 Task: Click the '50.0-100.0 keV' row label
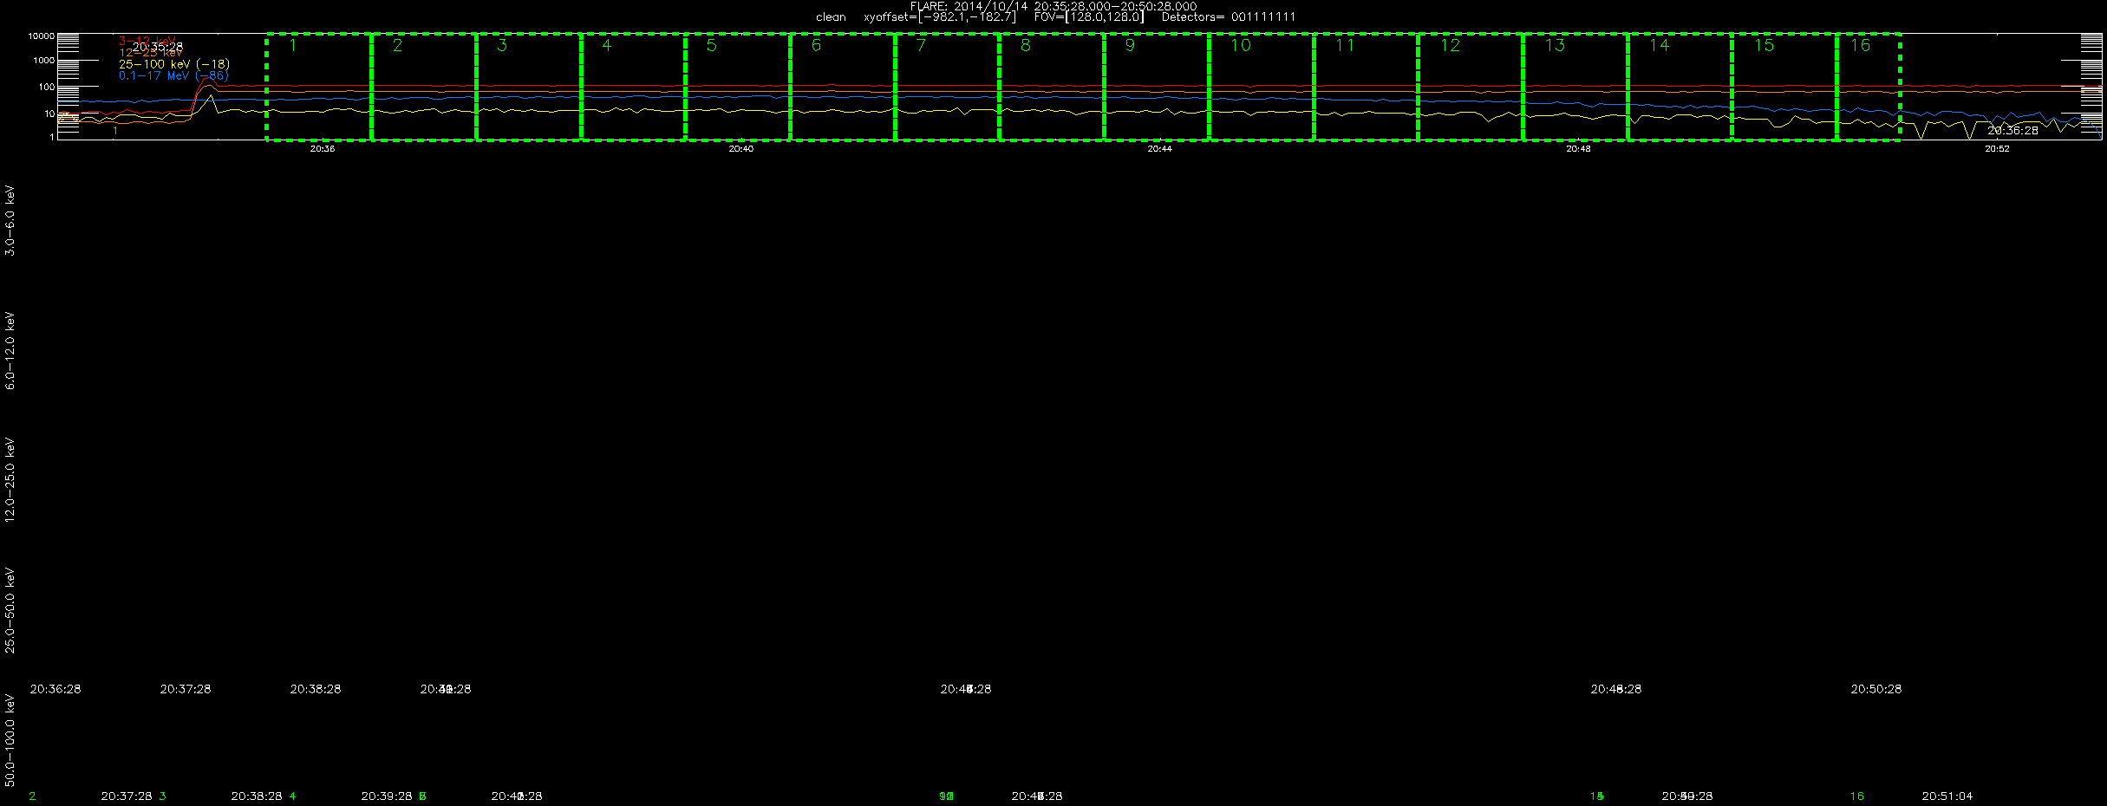(10, 739)
